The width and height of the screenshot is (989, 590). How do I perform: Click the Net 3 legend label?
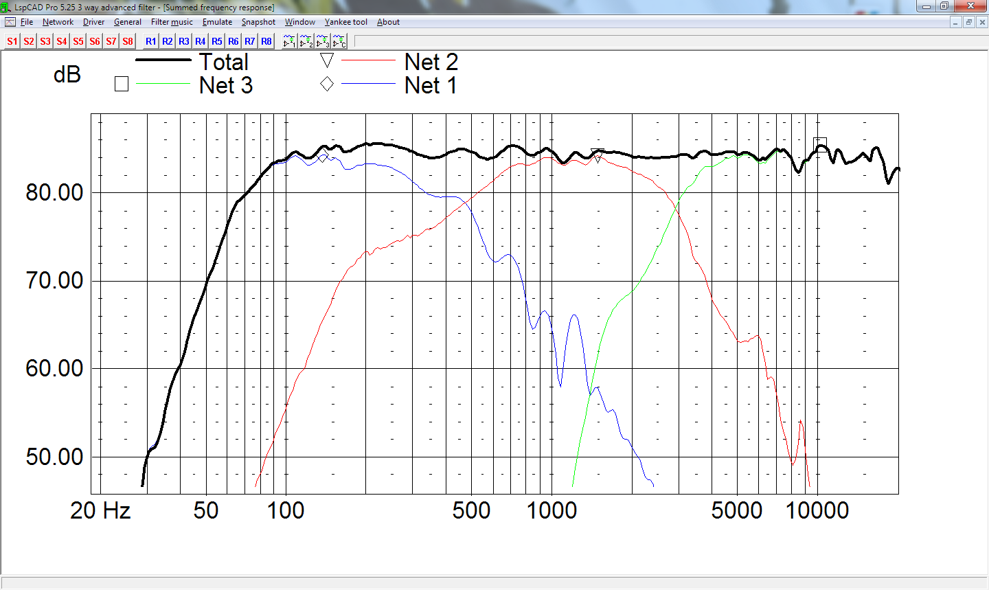click(226, 85)
